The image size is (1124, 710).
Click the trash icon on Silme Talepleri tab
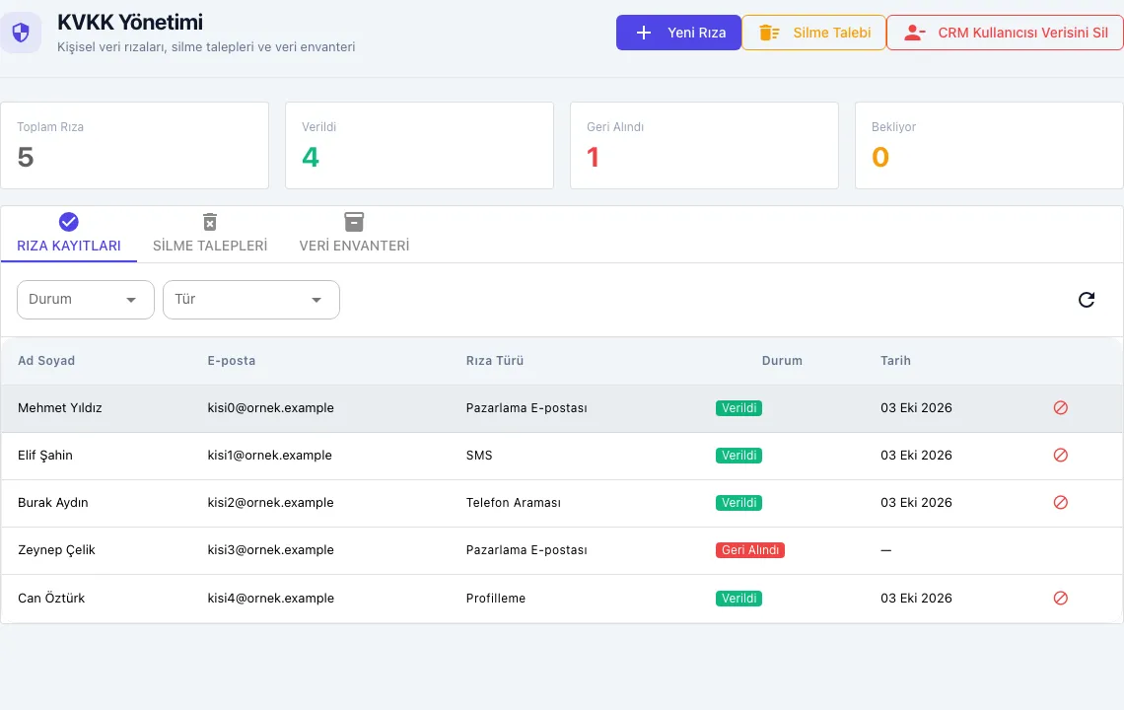pyautogui.click(x=210, y=222)
